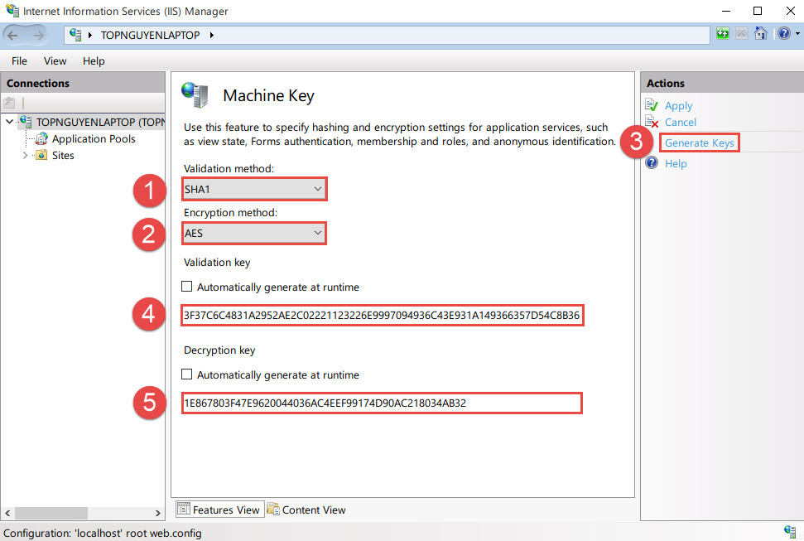Click the Connections pane toolbar connect icon
Image resolution: width=804 pixels, height=541 pixels.
(9, 103)
